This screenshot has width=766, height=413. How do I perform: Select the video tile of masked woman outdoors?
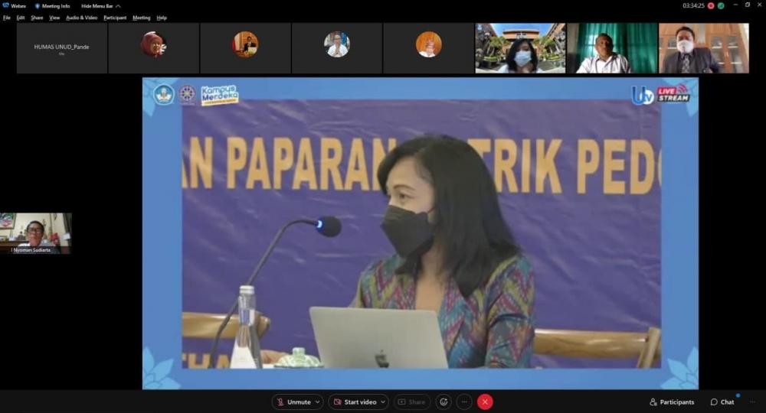pos(520,48)
